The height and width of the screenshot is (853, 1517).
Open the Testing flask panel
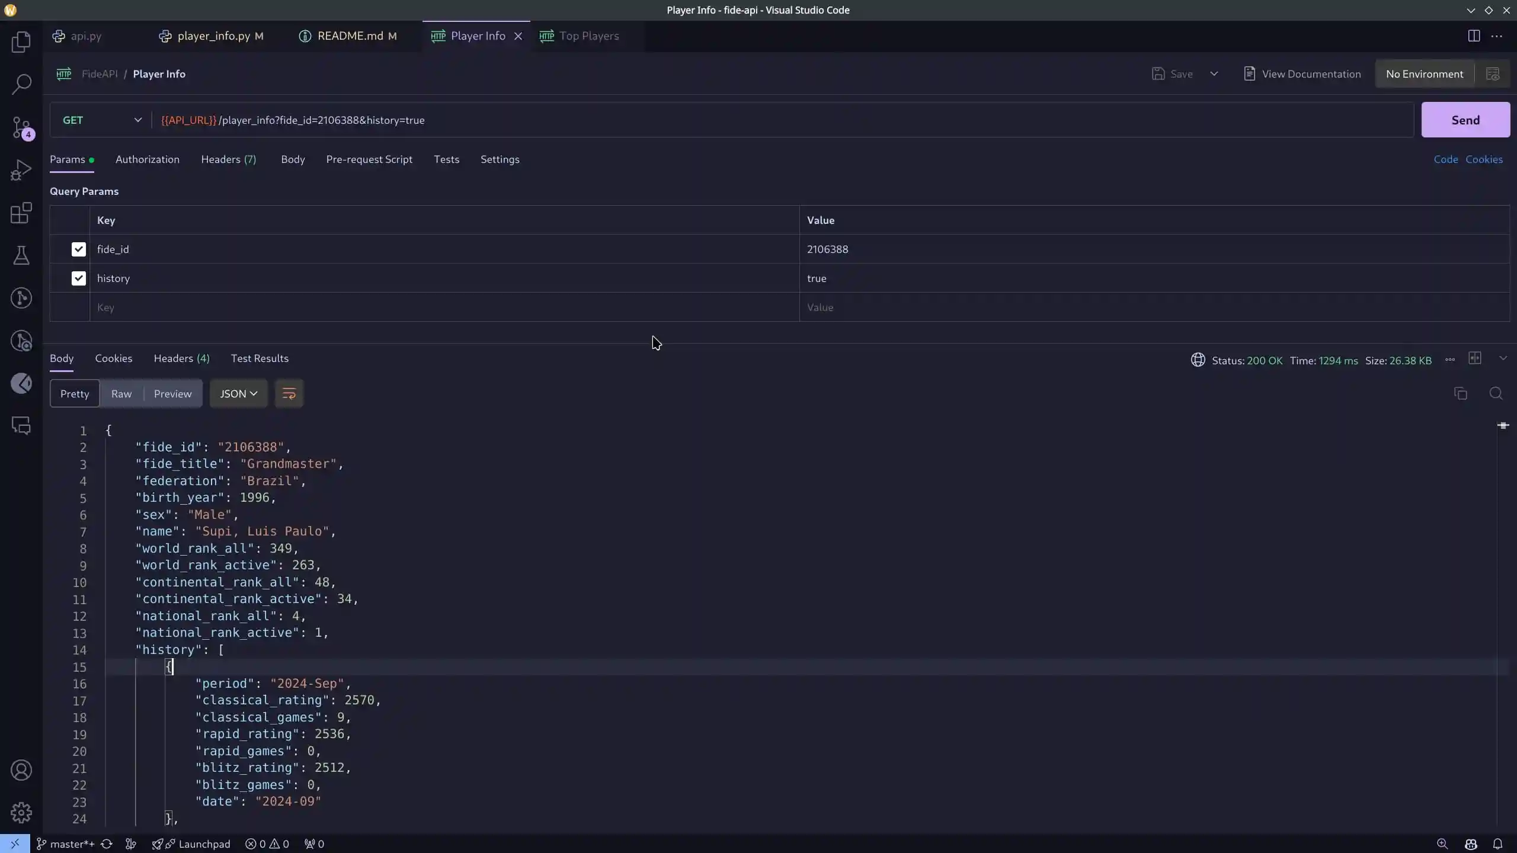point(21,256)
